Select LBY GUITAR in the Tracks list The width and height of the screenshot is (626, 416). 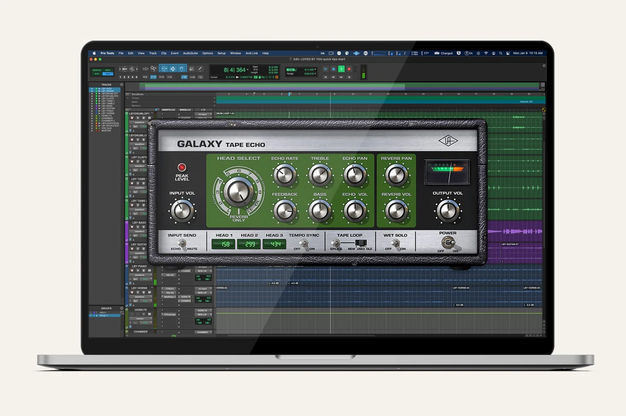click(108, 108)
